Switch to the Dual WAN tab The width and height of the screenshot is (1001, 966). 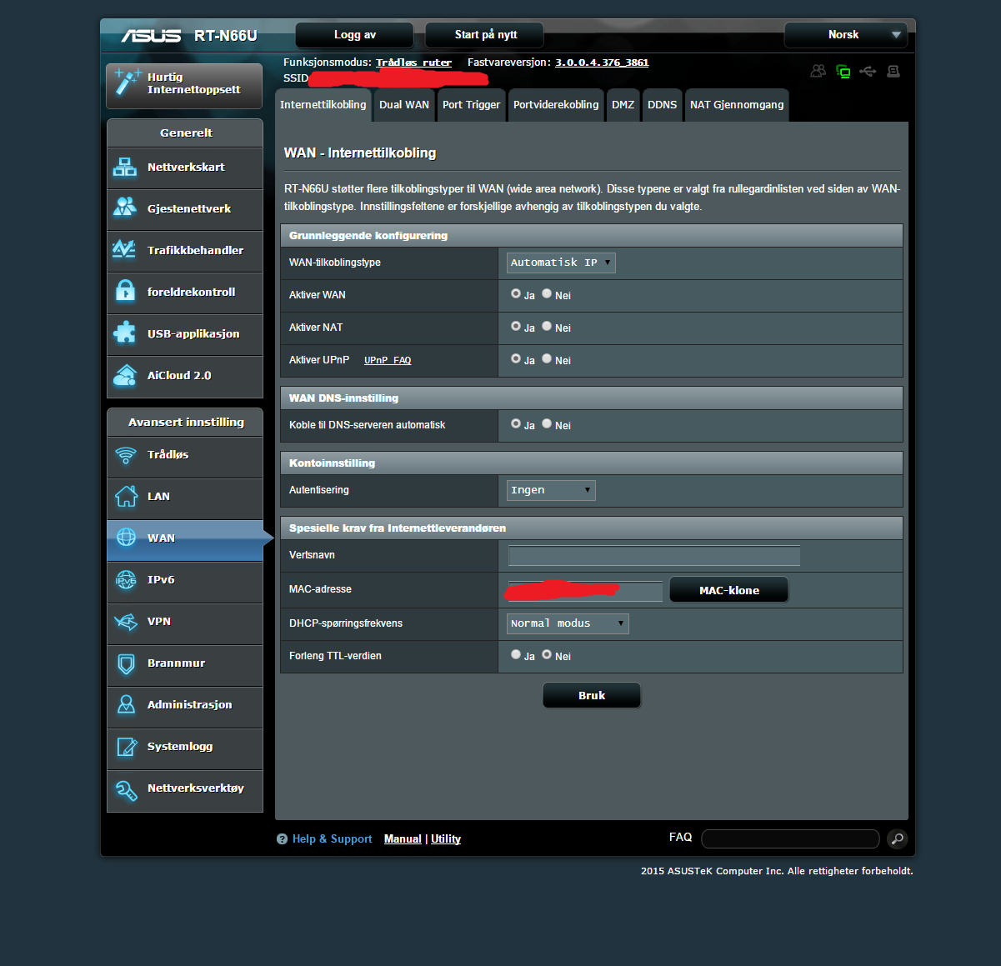[404, 105]
